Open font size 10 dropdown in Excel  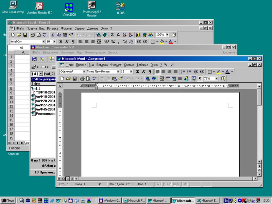click(54, 41)
